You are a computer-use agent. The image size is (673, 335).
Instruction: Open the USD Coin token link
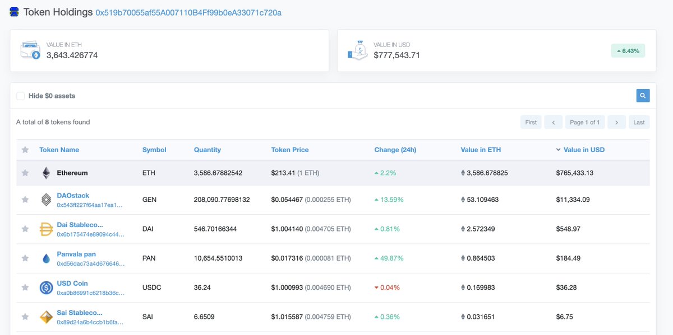pos(72,284)
